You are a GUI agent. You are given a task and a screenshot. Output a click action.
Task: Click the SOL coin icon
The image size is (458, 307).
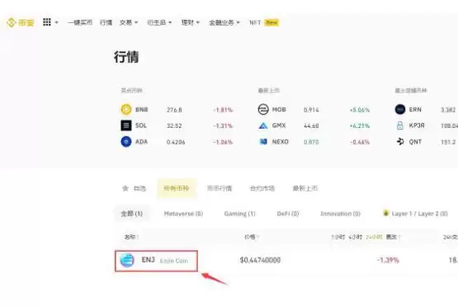[126, 125]
